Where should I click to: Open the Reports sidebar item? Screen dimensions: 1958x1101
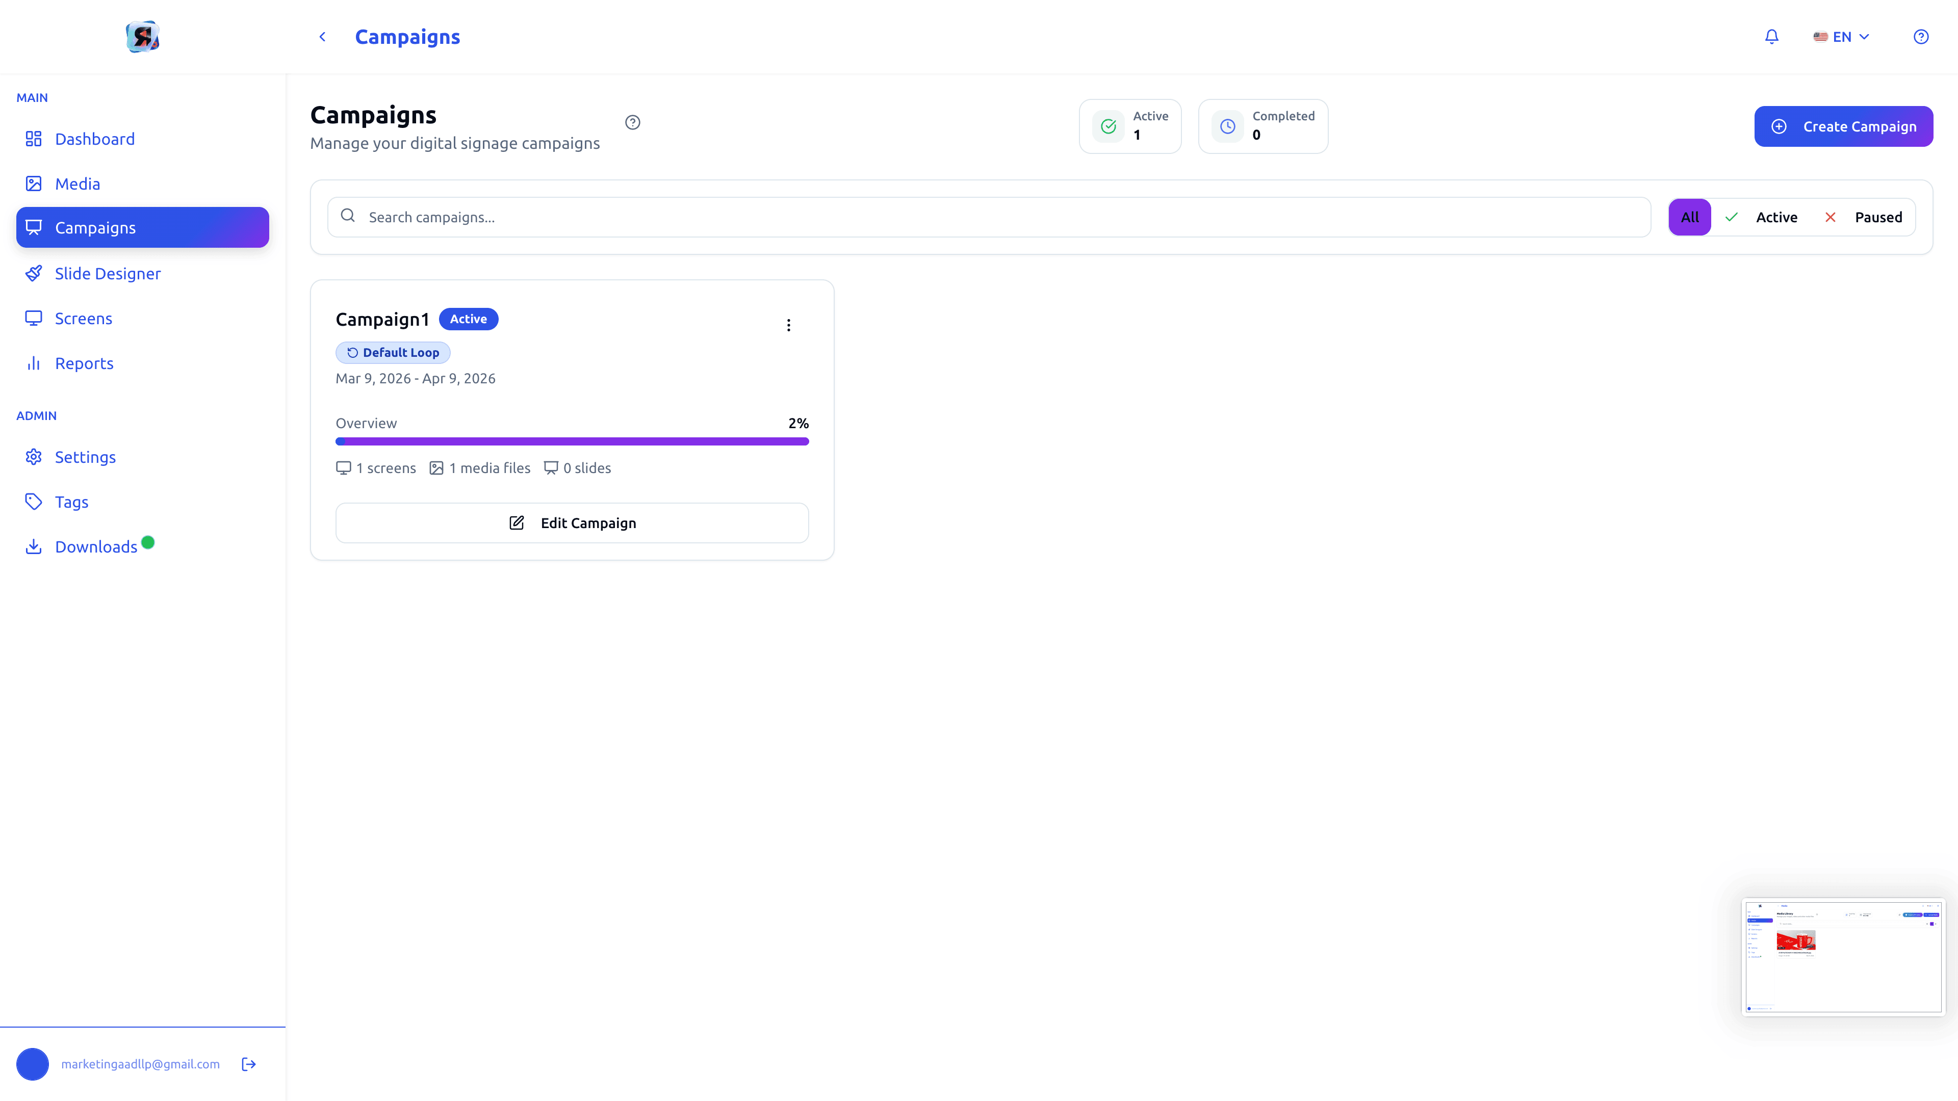click(x=84, y=363)
